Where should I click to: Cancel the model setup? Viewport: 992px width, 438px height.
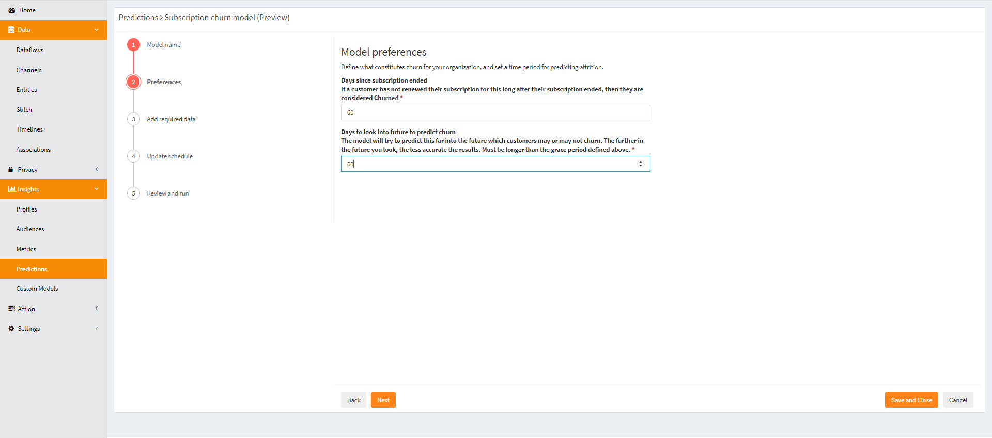tap(958, 400)
